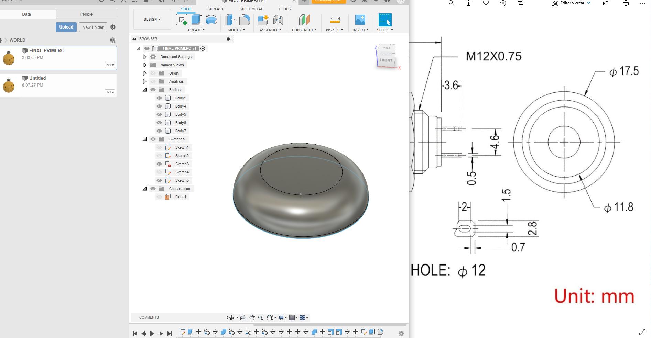The image size is (651, 338).
Task: Hide Body7 using its eye icon
Action: [159, 131]
